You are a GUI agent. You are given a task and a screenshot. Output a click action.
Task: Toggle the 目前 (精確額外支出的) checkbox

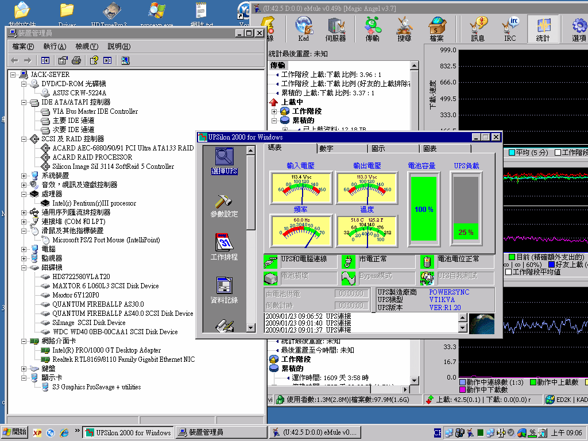512,257
